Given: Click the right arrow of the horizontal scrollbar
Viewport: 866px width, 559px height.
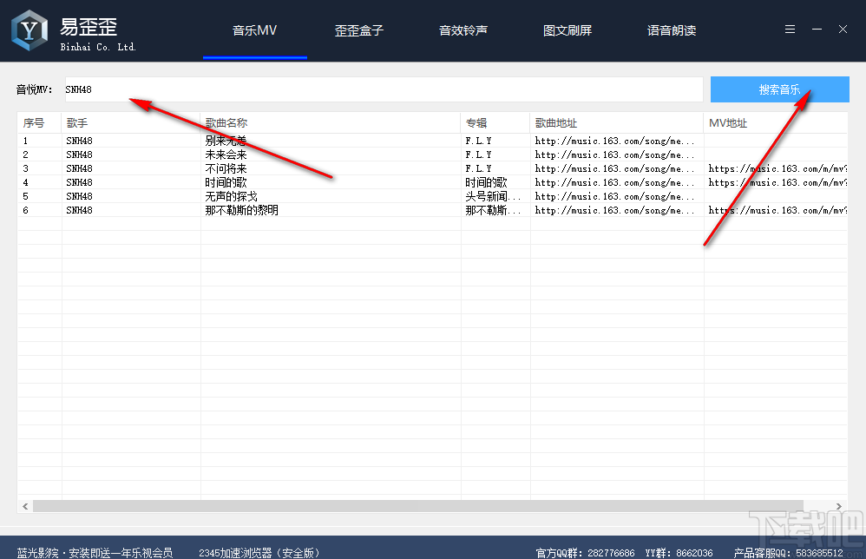Looking at the screenshot, I should [x=837, y=506].
